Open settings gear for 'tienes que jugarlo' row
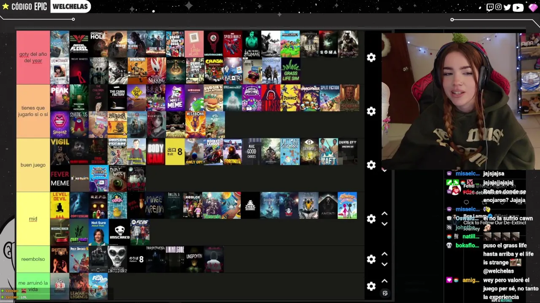This screenshot has width=540, height=303. click(371, 111)
